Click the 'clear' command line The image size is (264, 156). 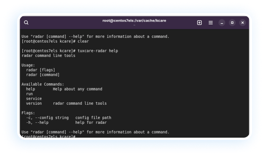(55, 42)
